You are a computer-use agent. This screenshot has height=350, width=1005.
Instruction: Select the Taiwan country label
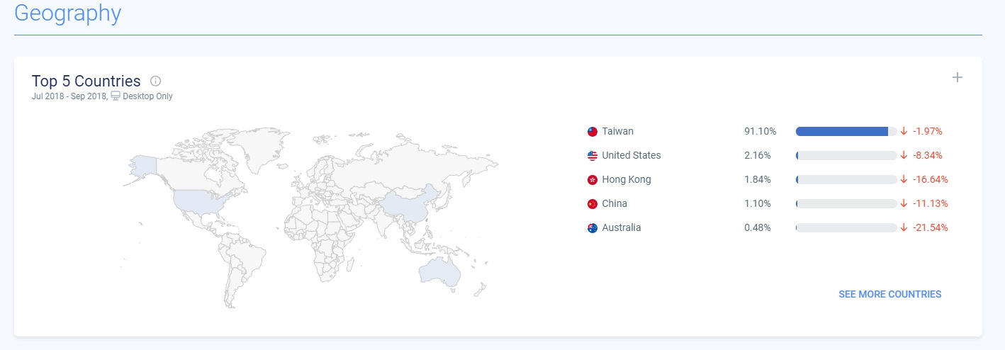click(x=617, y=131)
